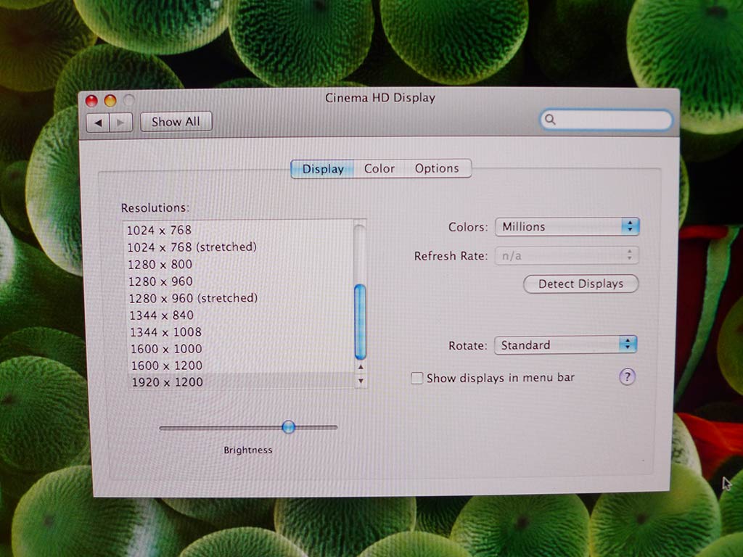The image size is (743, 557).
Task: Click the purple help question mark icon
Action: pyautogui.click(x=627, y=376)
